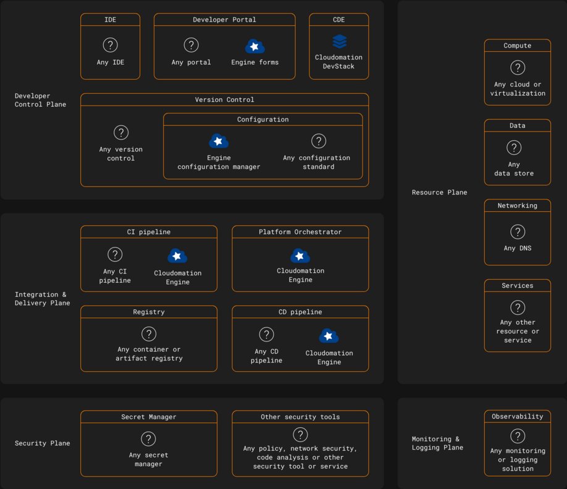The image size is (567, 489).
Task: Click the Any other resource or service text
Action: tap(518, 331)
